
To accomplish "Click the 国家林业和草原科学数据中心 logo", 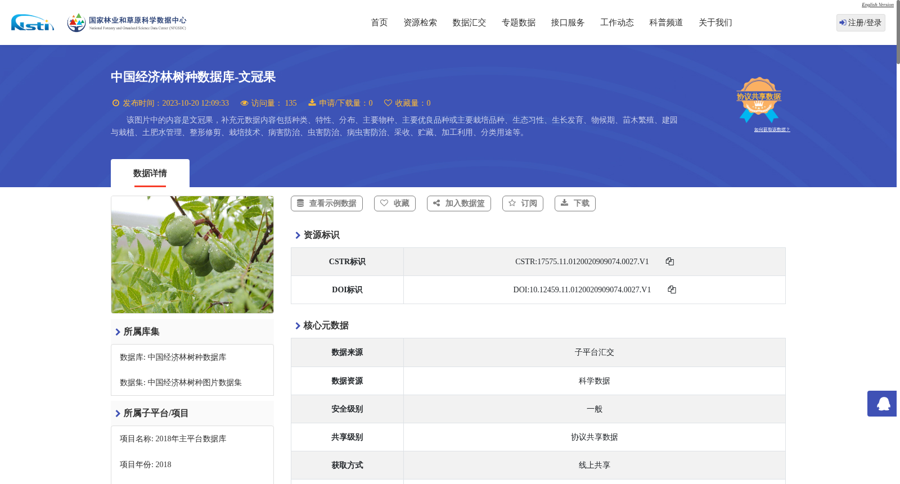I will pyautogui.click(x=127, y=22).
